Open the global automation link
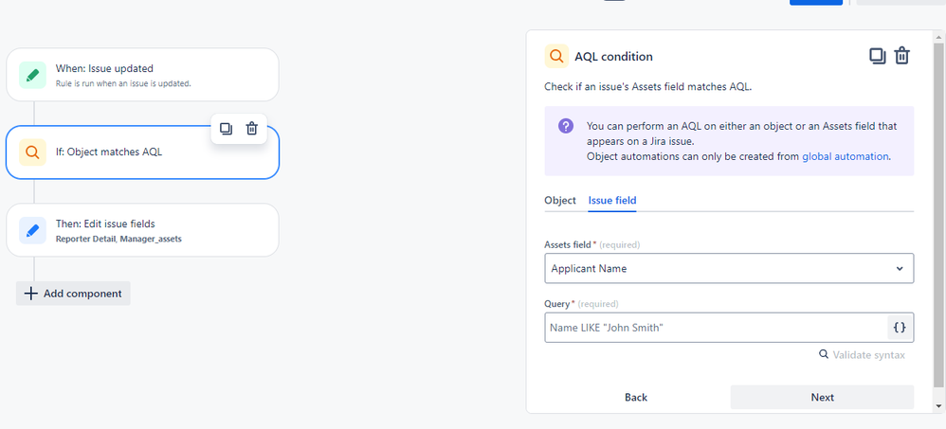This screenshot has width=946, height=429. [x=846, y=156]
